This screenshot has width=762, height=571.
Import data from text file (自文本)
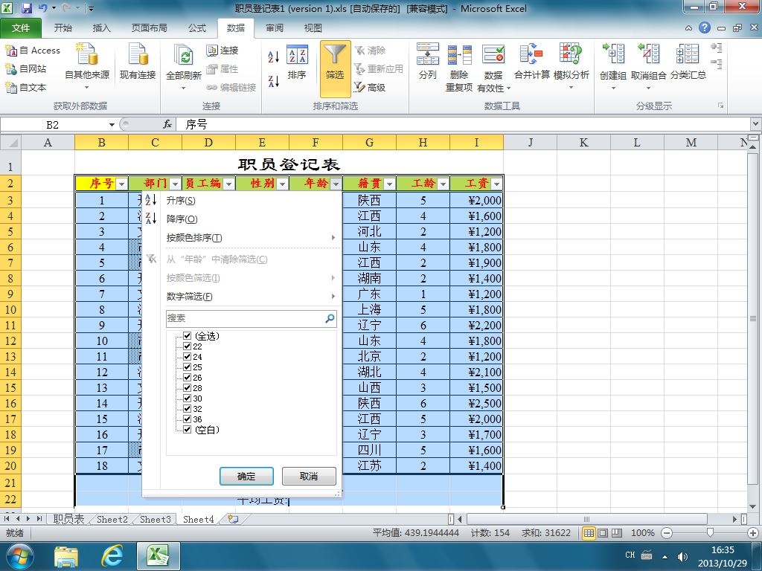pos(26,88)
